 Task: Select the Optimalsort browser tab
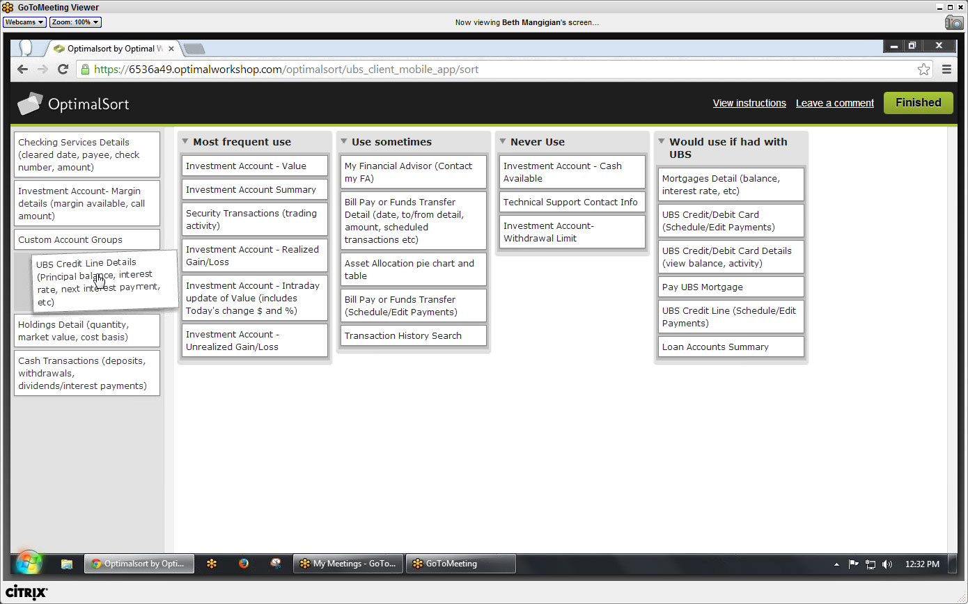(x=113, y=49)
